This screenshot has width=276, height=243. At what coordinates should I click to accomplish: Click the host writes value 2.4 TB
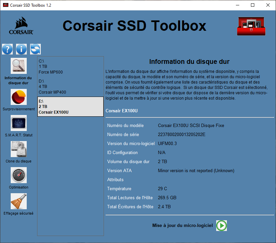[164, 207]
